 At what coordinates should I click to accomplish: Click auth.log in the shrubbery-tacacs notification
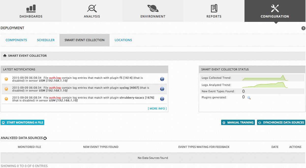[55, 98]
